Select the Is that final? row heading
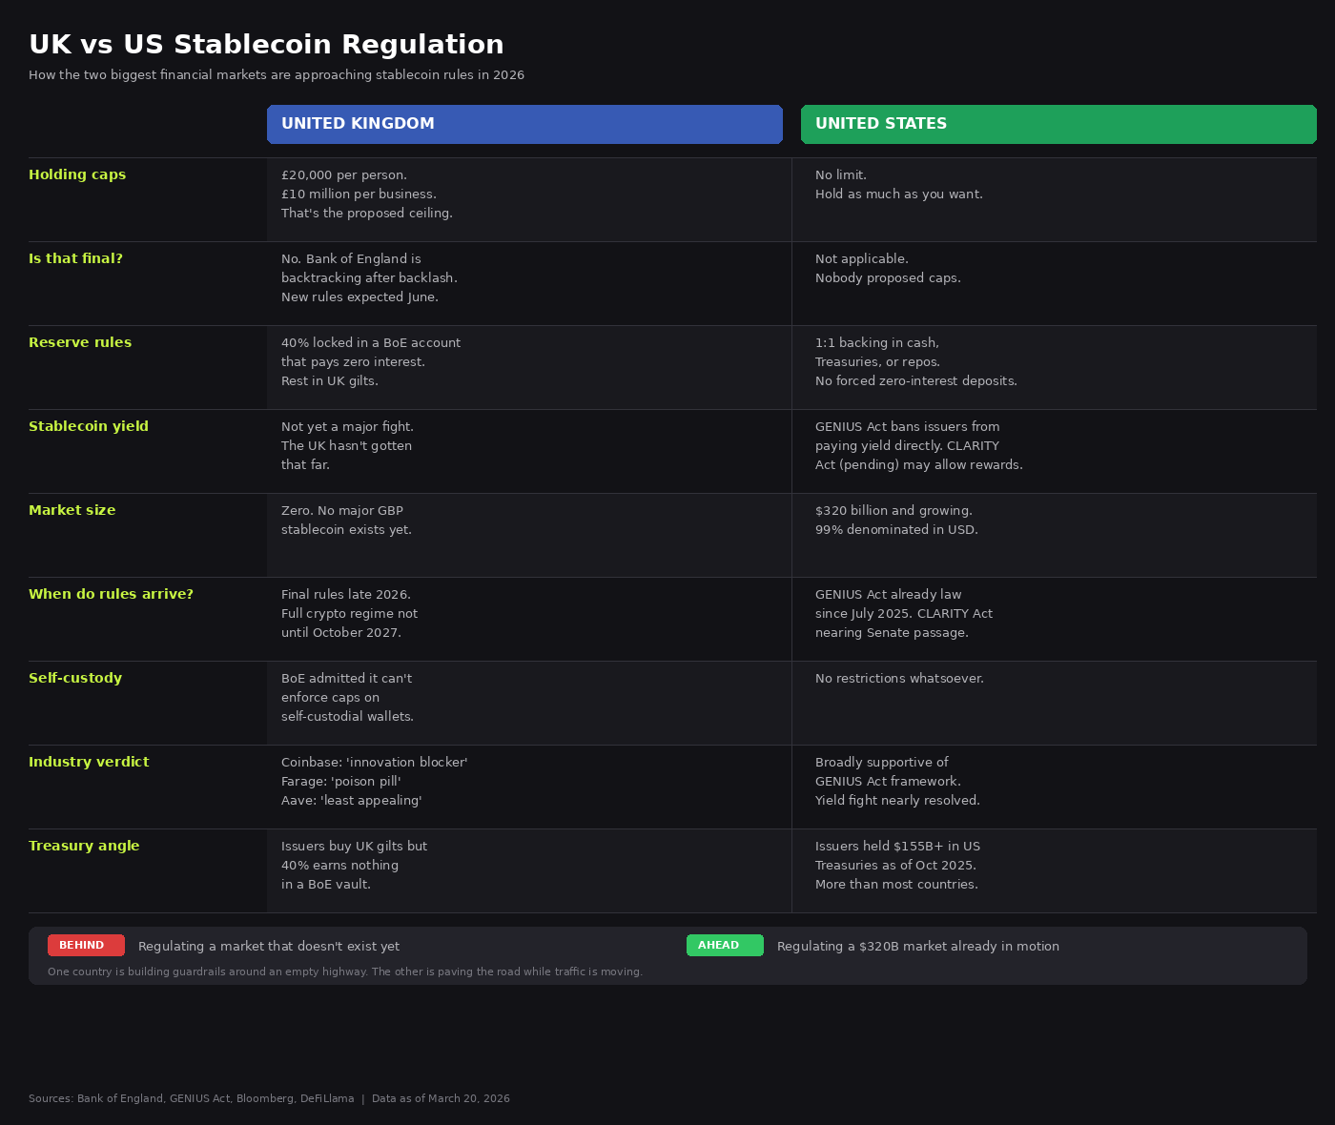The image size is (1335, 1125). click(75, 258)
